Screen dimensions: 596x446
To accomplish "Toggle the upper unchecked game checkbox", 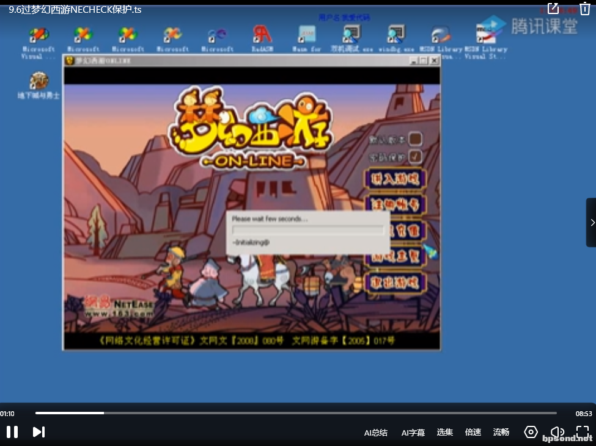I will pos(415,139).
